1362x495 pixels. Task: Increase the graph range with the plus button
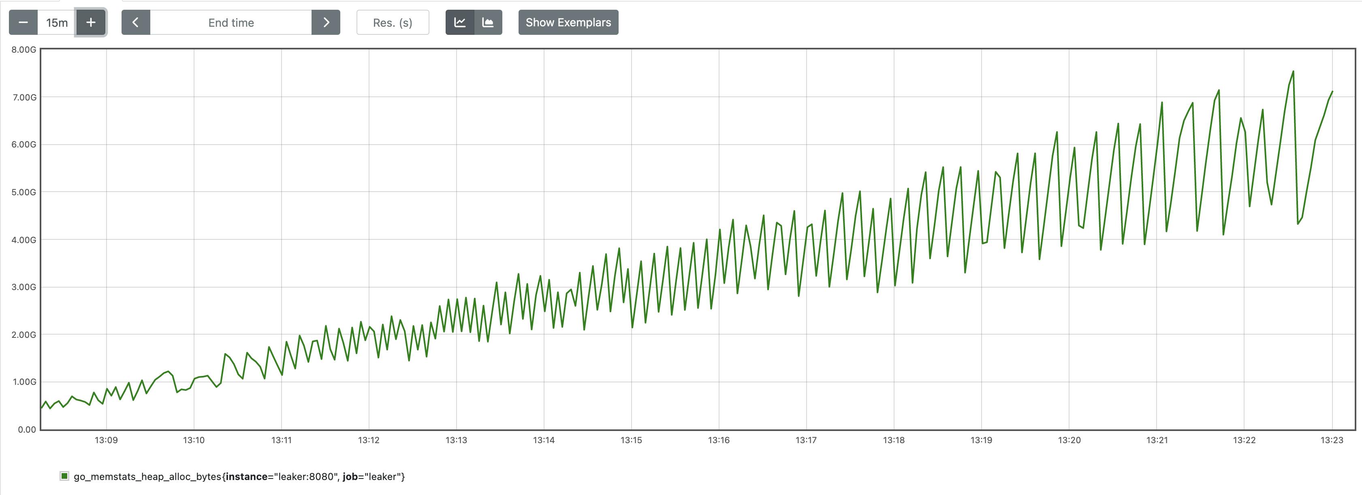click(91, 22)
